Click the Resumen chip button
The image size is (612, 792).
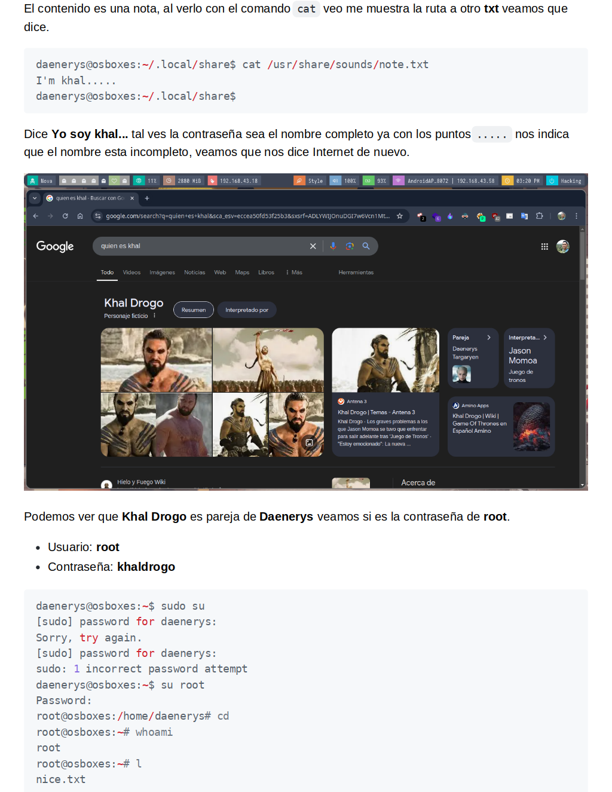[194, 310]
